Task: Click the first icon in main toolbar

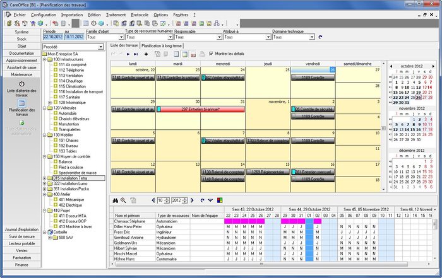Action: tap(9, 23)
